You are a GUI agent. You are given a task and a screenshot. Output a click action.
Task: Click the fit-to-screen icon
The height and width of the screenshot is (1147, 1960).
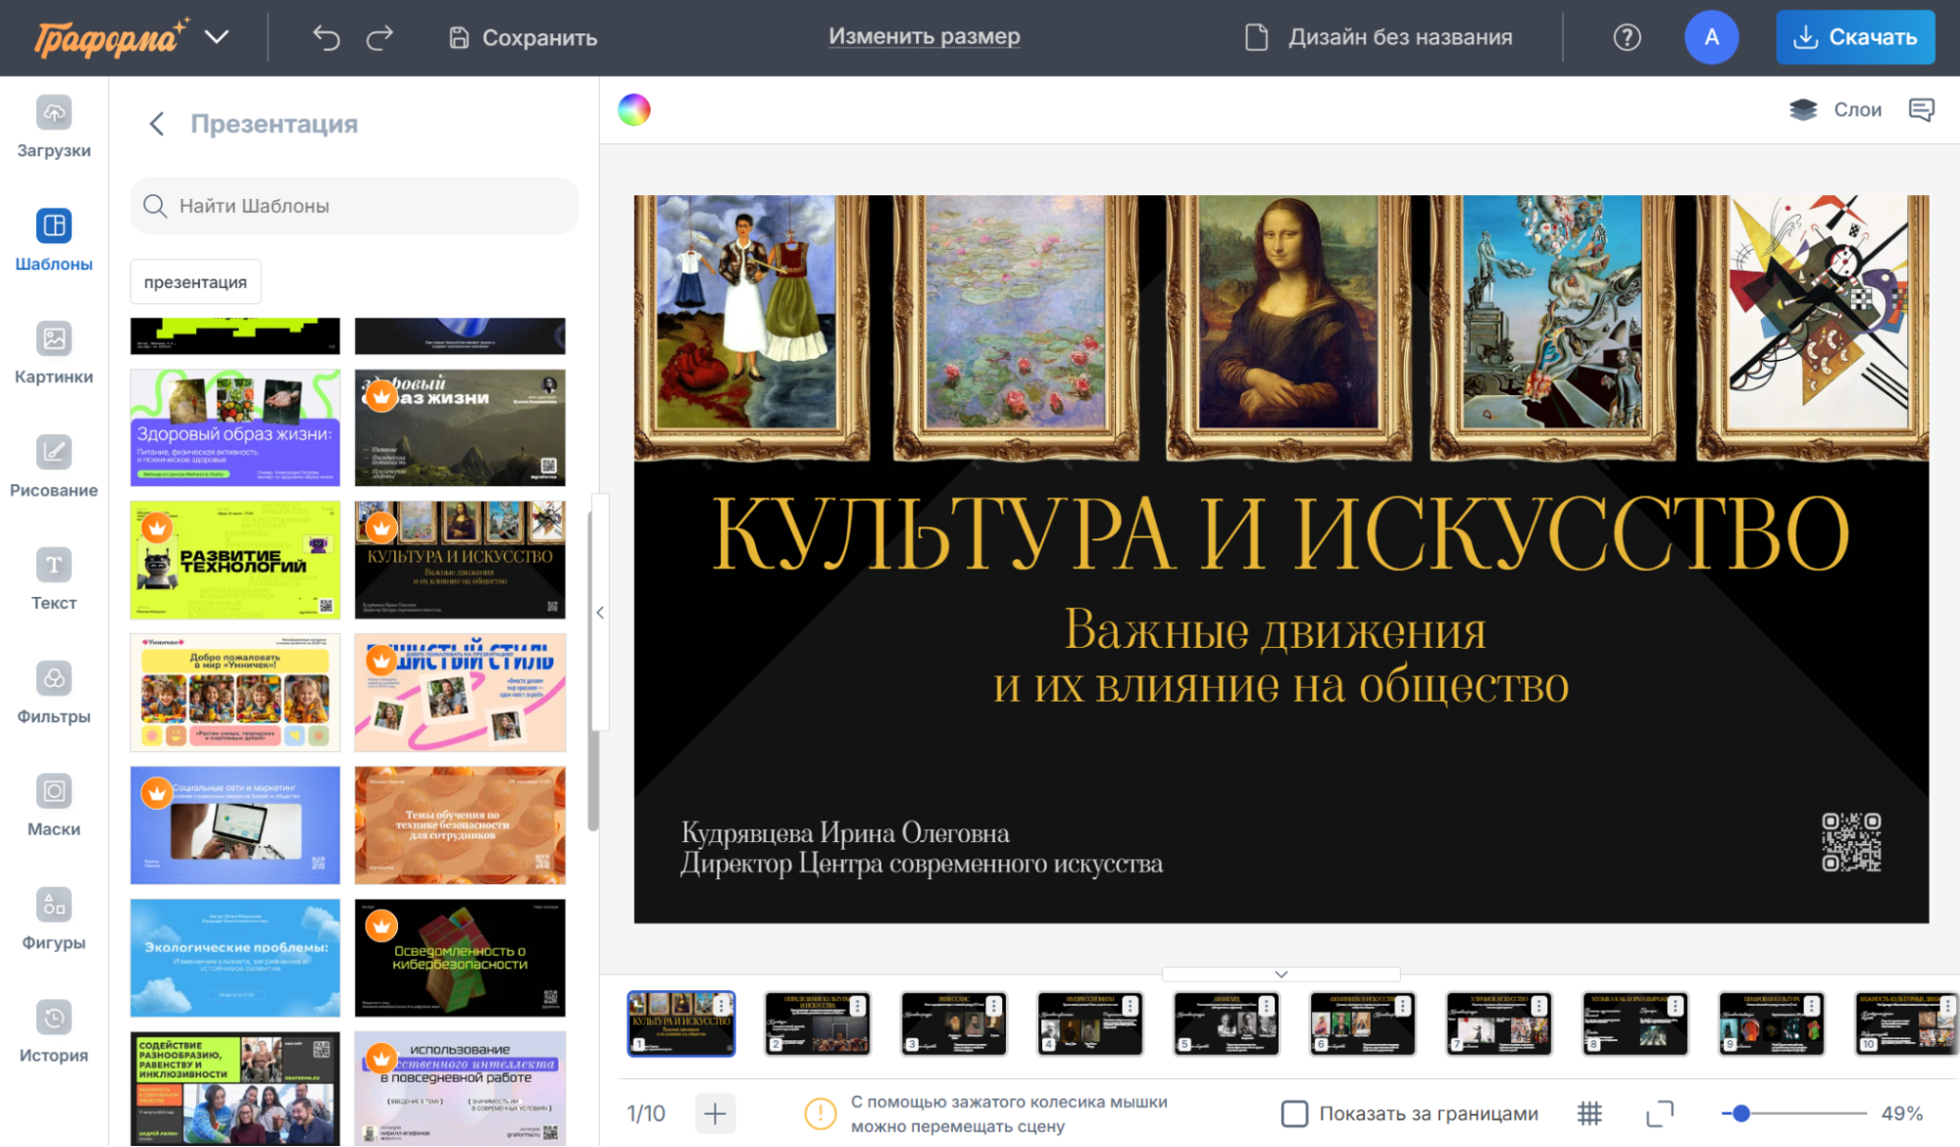(x=1659, y=1114)
